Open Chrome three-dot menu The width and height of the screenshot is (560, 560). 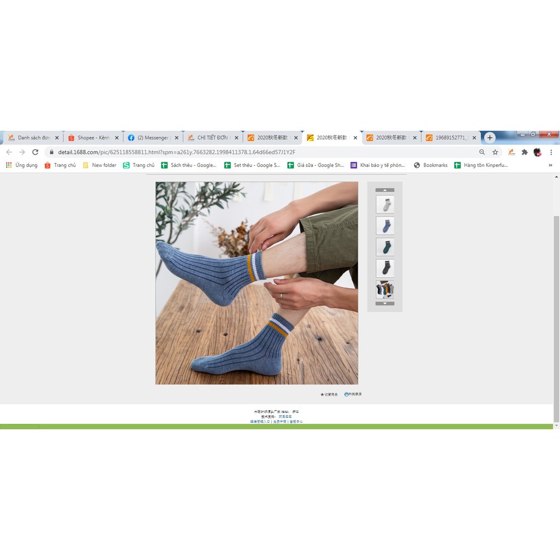coord(551,152)
